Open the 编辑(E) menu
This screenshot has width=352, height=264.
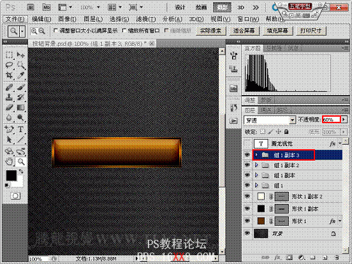coord(41,19)
